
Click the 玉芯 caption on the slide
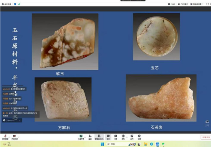click(x=155, y=68)
